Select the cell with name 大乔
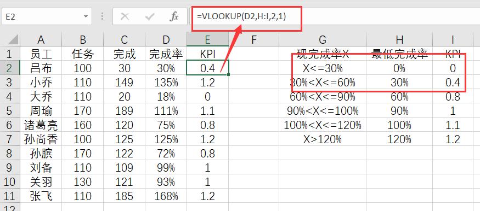The height and width of the screenshot is (211, 480). [x=41, y=96]
